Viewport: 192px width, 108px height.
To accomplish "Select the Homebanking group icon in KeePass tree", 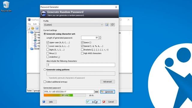I will (35, 46).
